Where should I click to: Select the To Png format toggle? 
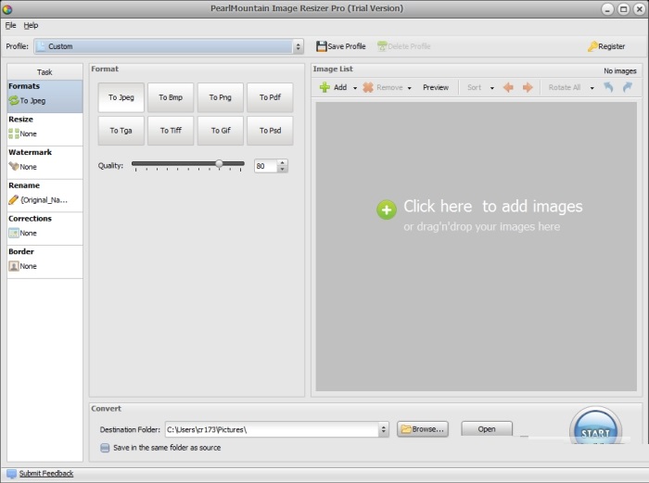coord(220,97)
